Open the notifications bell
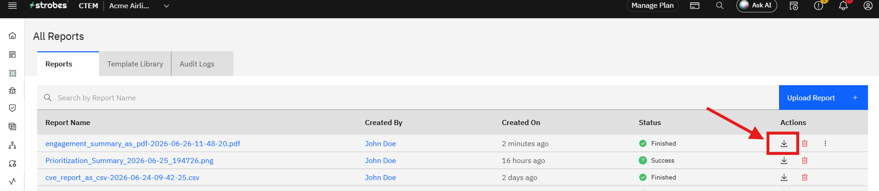 [x=843, y=5]
